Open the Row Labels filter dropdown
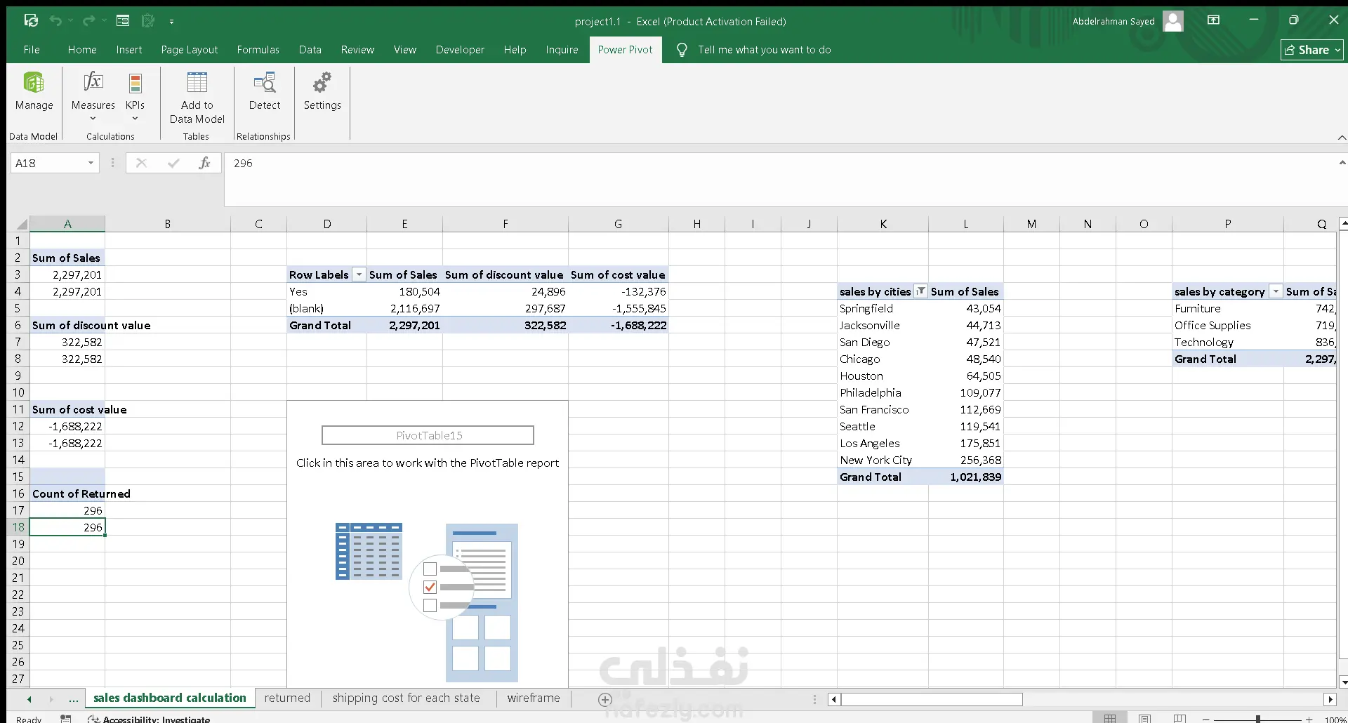The image size is (1348, 723). coord(359,274)
